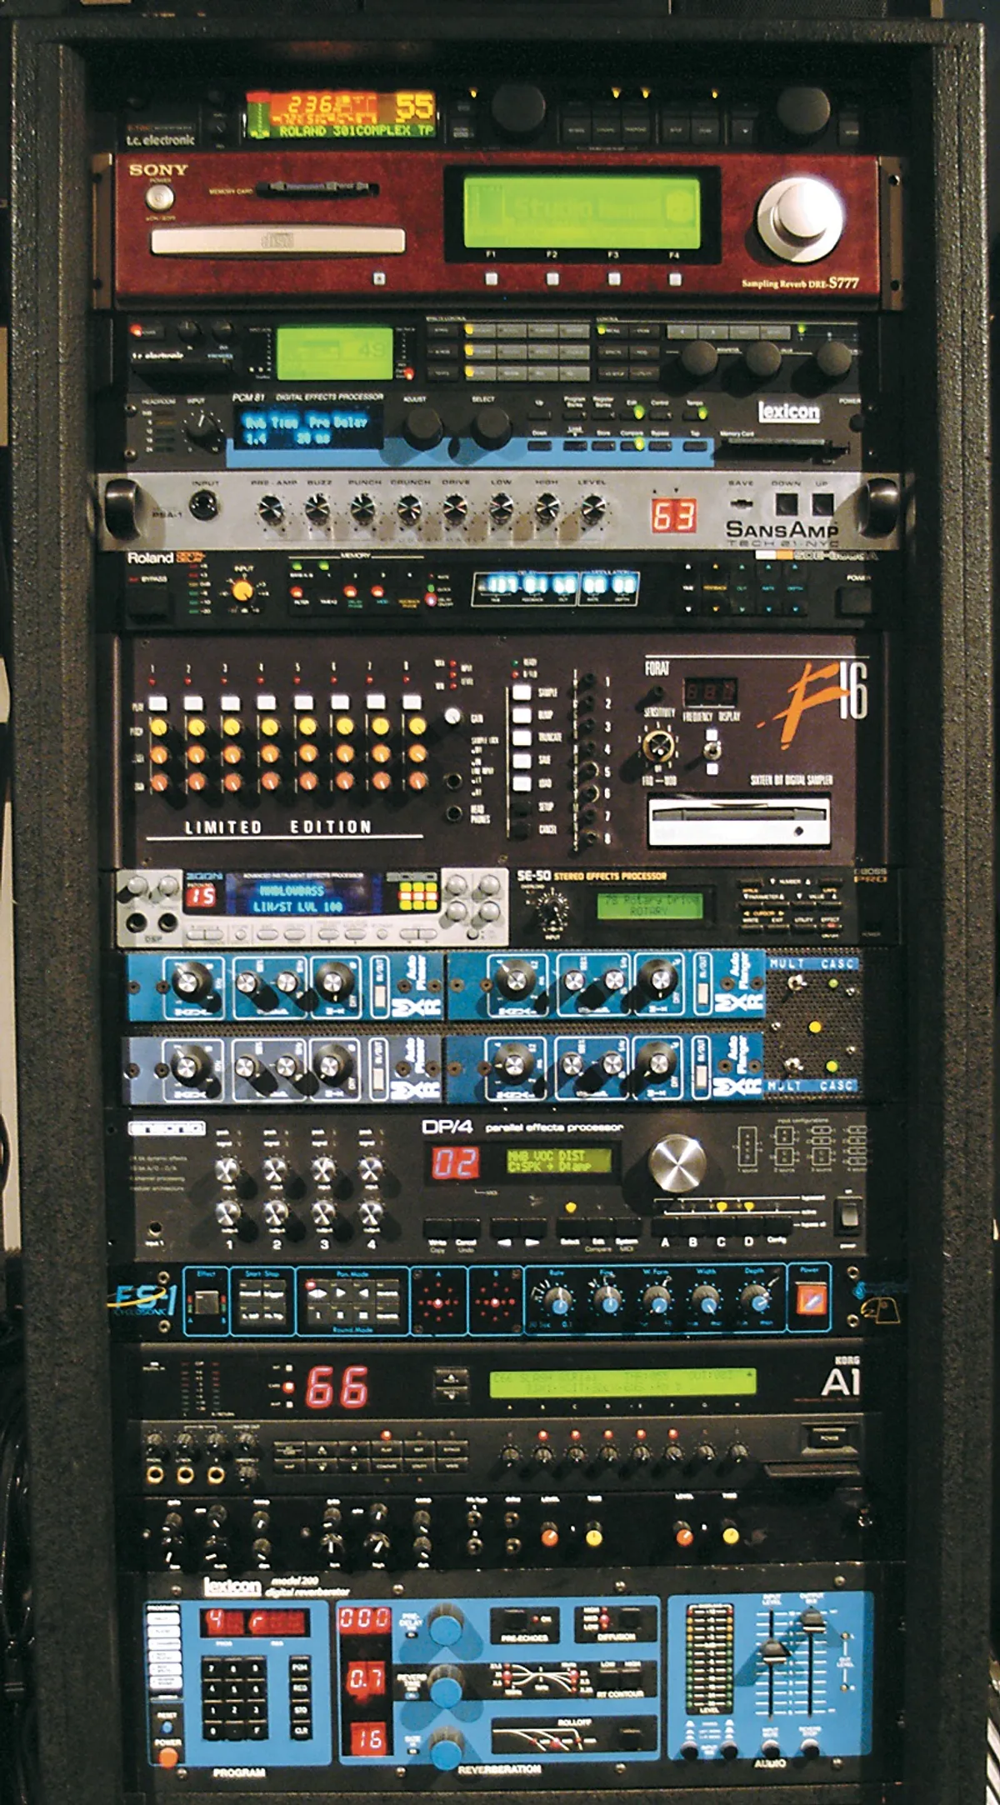1000x1805 pixels.
Task: Push the Forat F16 Truncate button
Action: coord(522,737)
